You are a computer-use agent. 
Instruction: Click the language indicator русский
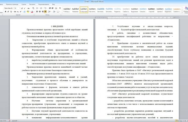tap(15, 121)
